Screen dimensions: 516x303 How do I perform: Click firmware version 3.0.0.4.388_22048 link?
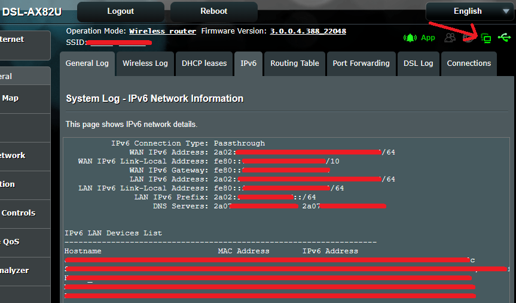point(308,31)
